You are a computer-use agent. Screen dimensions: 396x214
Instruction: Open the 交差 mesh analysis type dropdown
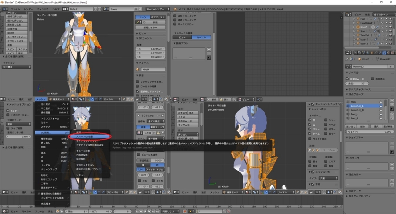pos(328,178)
